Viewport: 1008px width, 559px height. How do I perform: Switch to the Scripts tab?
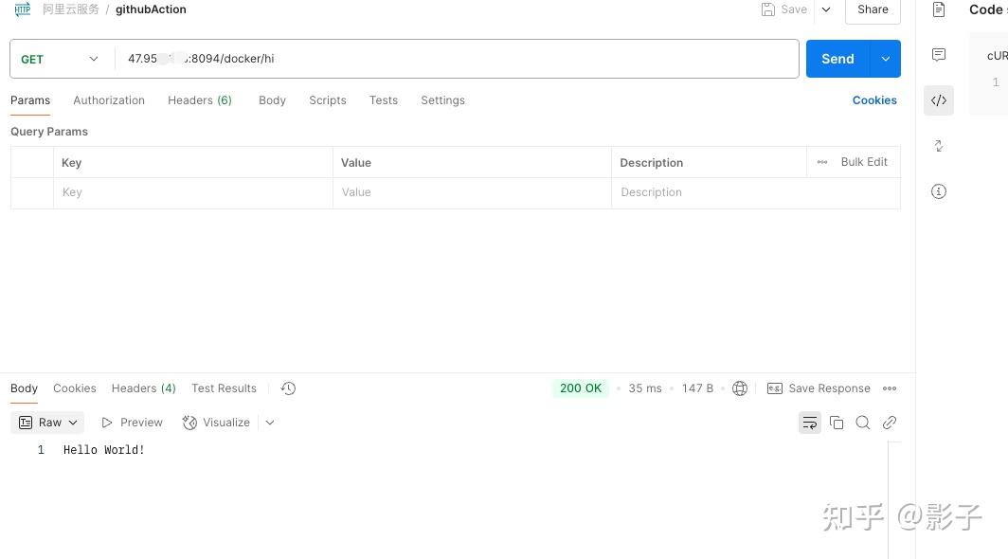(x=327, y=100)
